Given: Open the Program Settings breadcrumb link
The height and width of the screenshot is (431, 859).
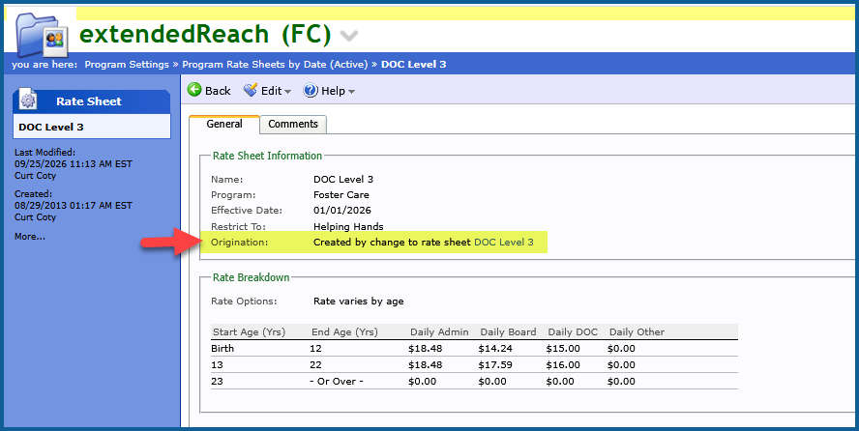Looking at the screenshot, I should pyautogui.click(x=127, y=65).
